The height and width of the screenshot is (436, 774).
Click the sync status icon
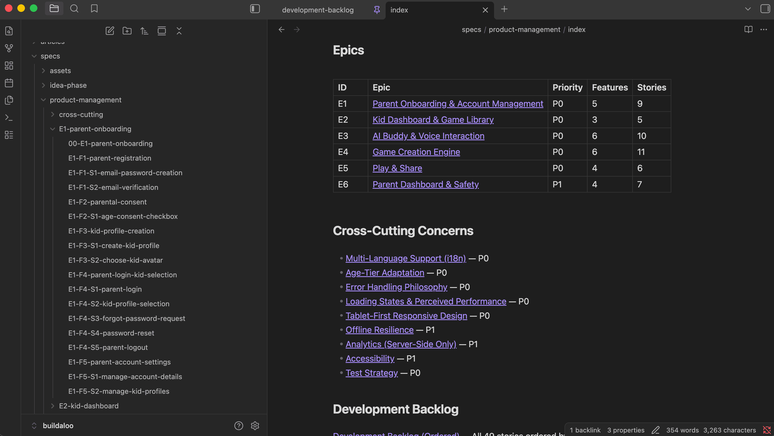pyautogui.click(x=767, y=430)
